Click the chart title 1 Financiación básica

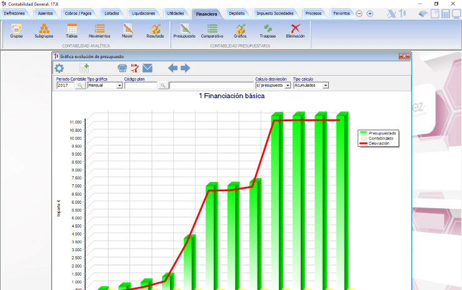tap(232, 96)
